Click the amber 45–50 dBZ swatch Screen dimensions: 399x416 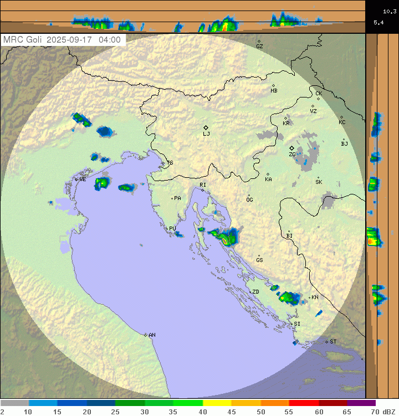[x=246, y=403]
